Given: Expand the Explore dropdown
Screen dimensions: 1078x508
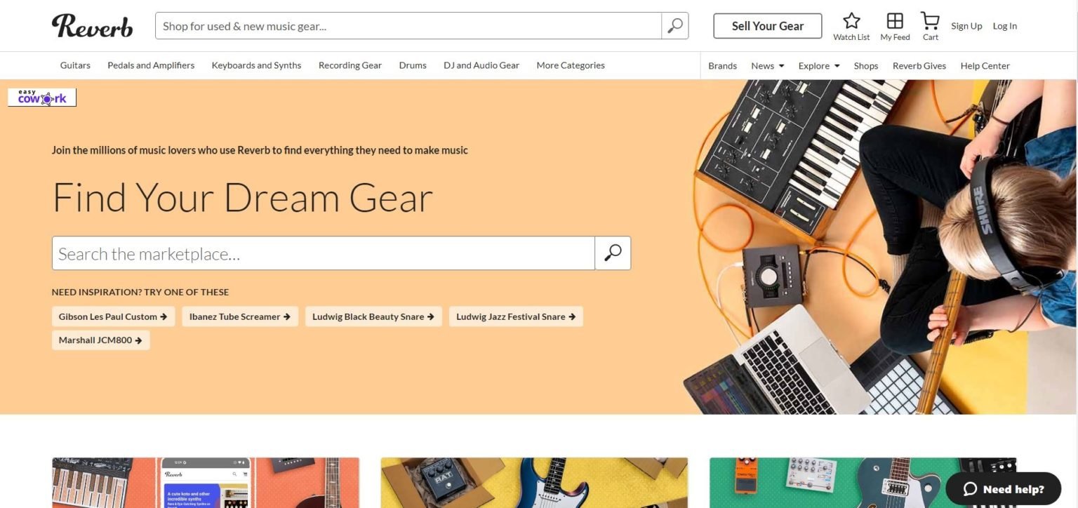Looking at the screenshot, I should 817,65.
